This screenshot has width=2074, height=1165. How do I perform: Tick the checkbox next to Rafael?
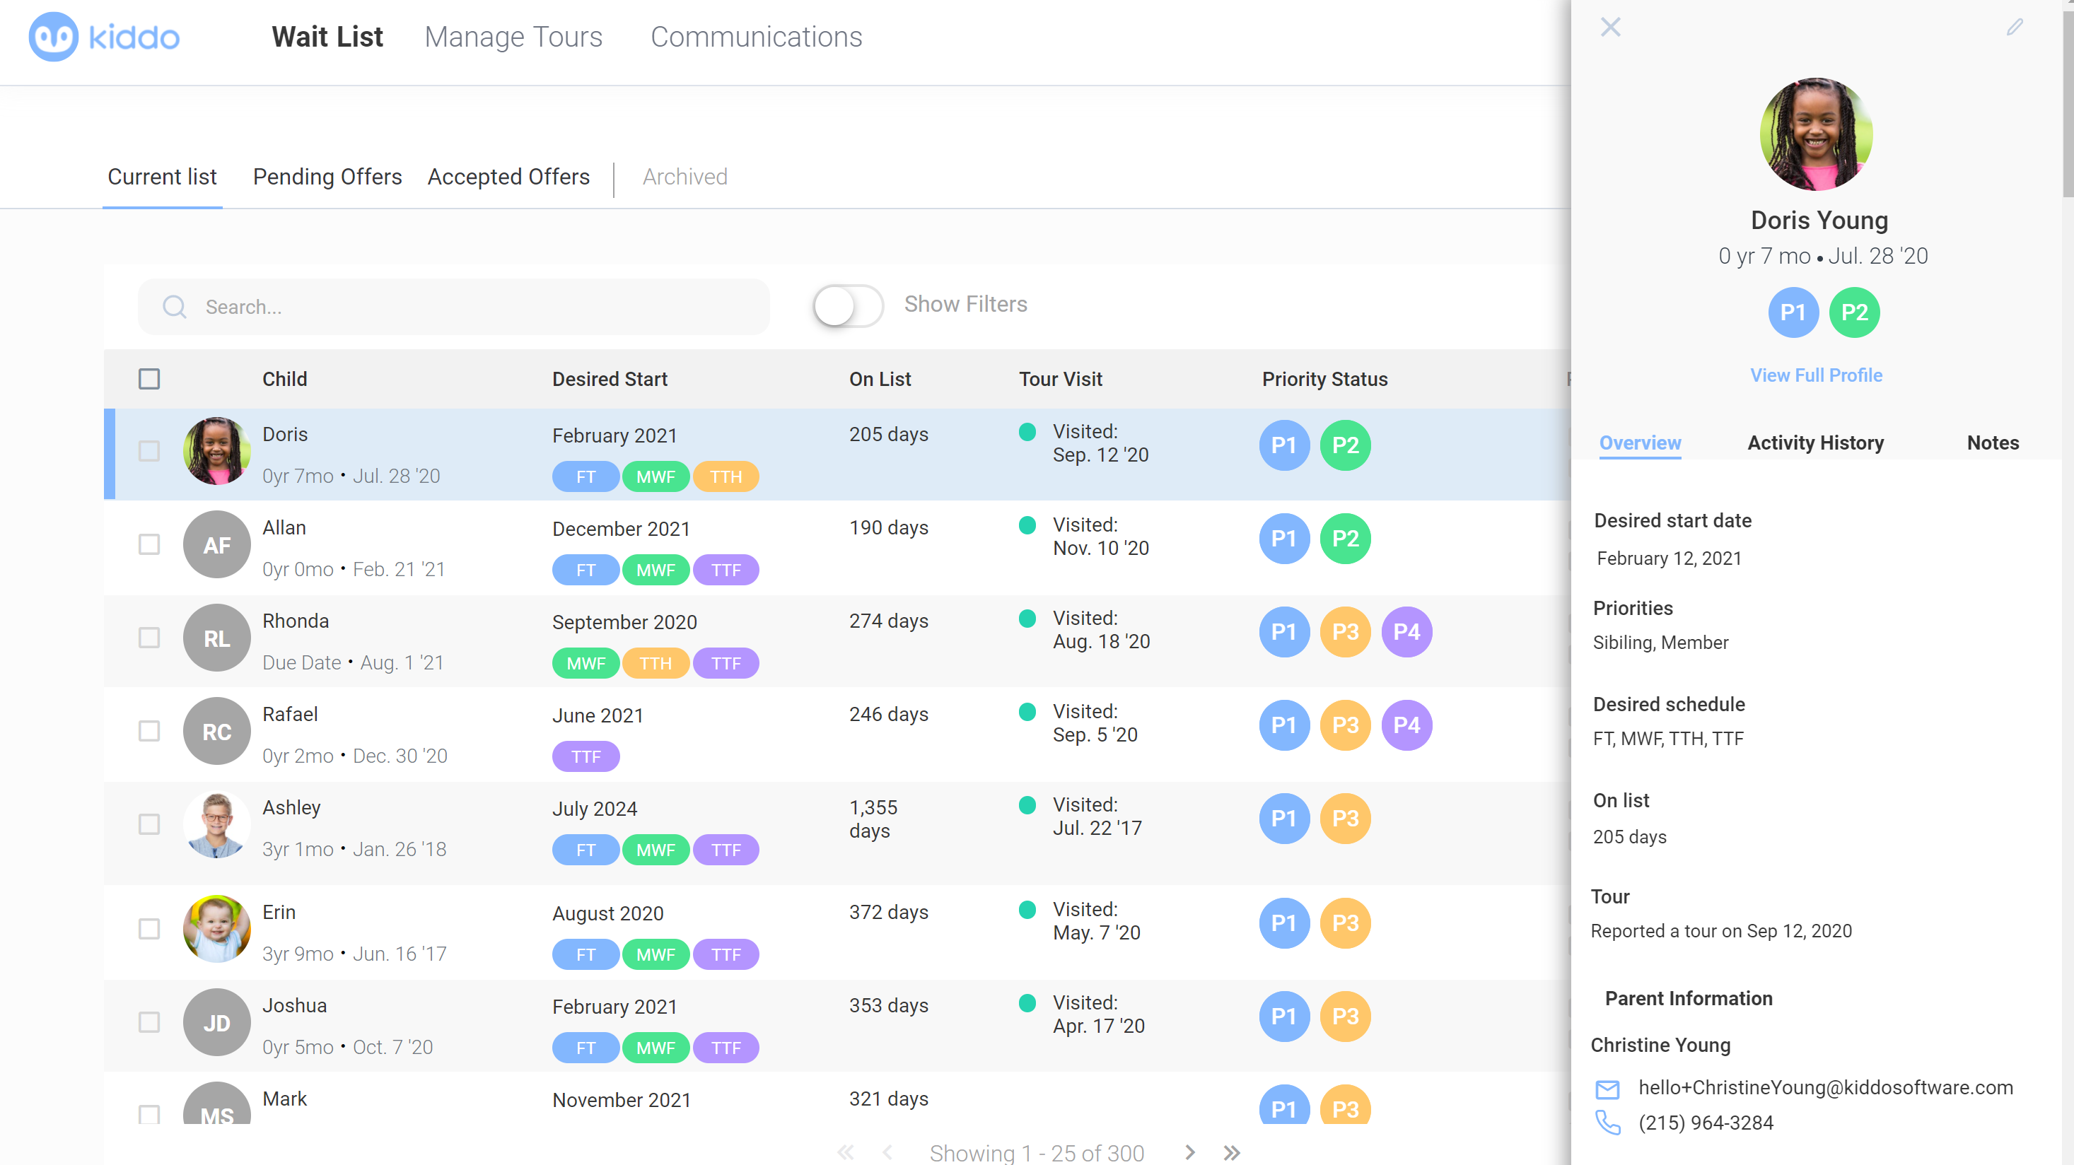point(149,731)
